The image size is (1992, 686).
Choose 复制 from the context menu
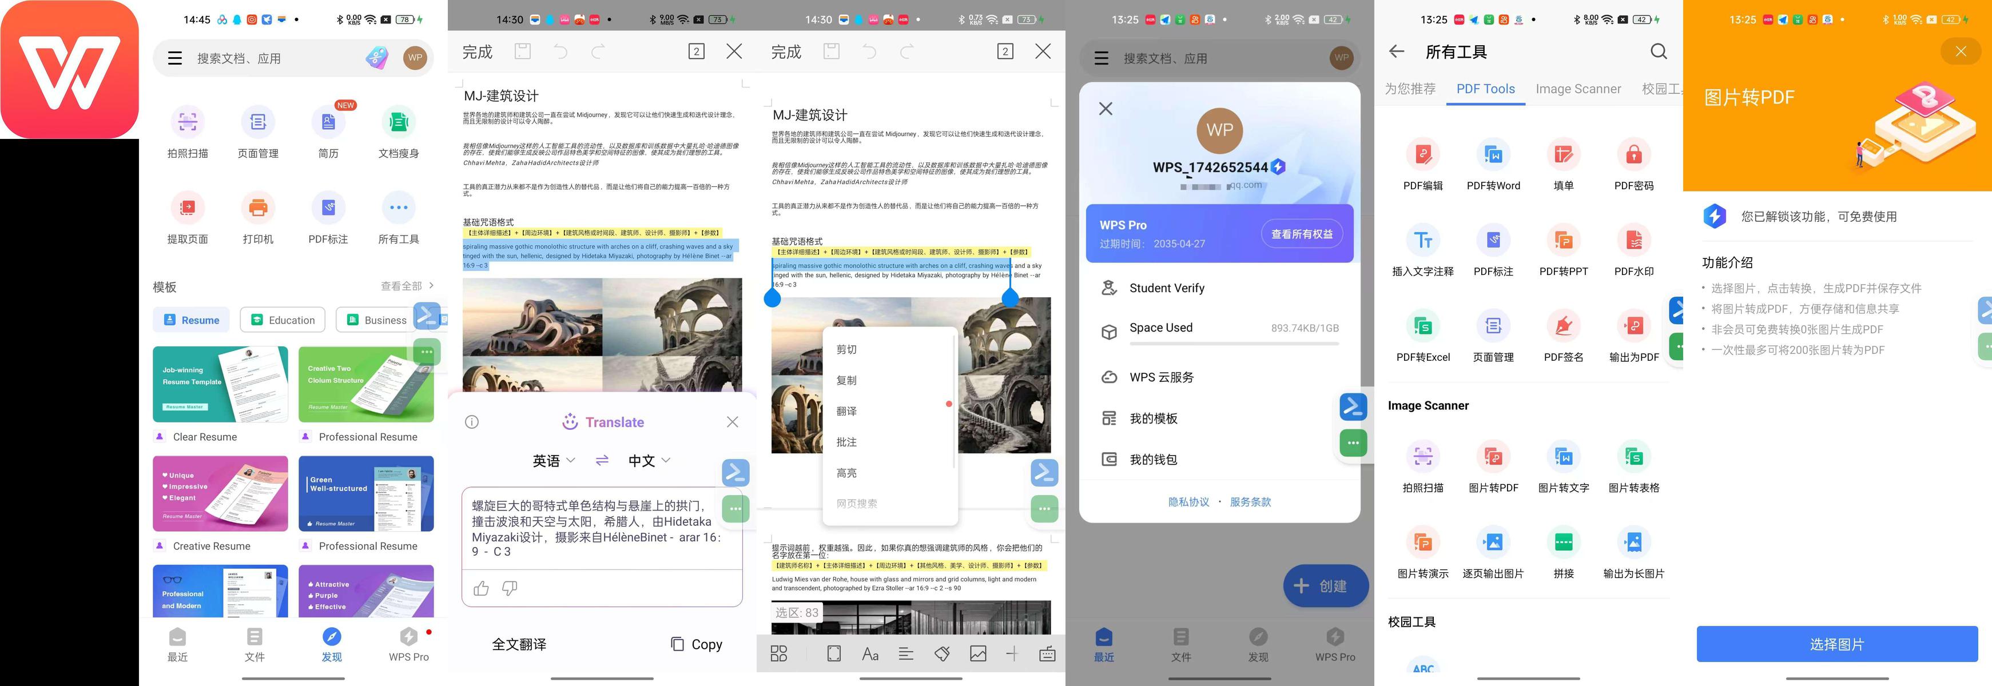tap(847, 380)
